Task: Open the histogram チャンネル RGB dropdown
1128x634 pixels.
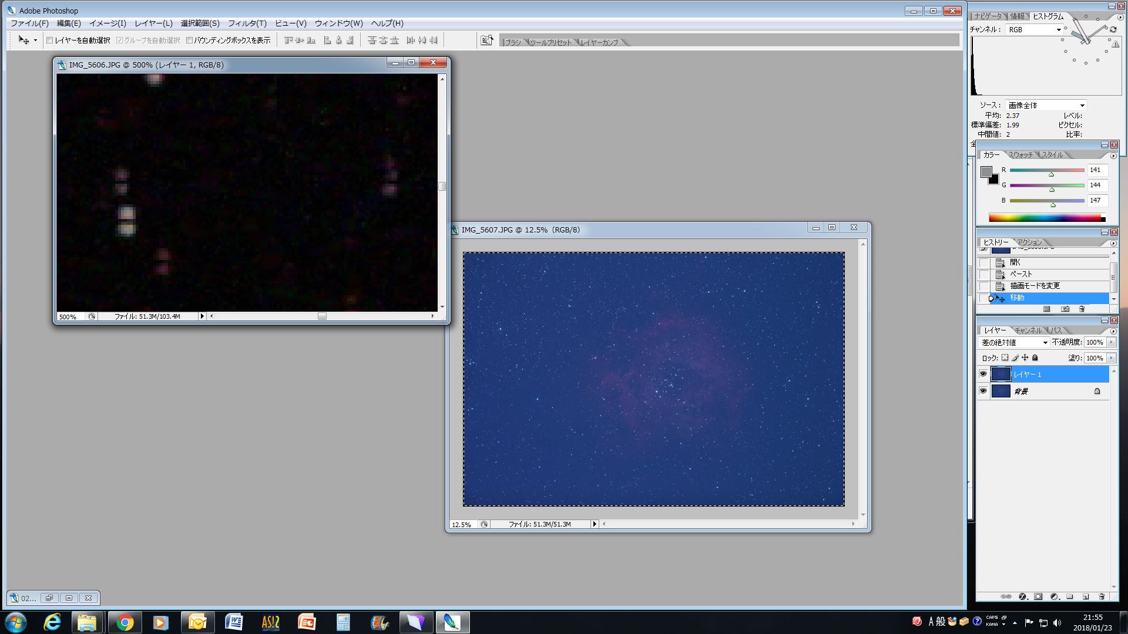Action: 1035,29
